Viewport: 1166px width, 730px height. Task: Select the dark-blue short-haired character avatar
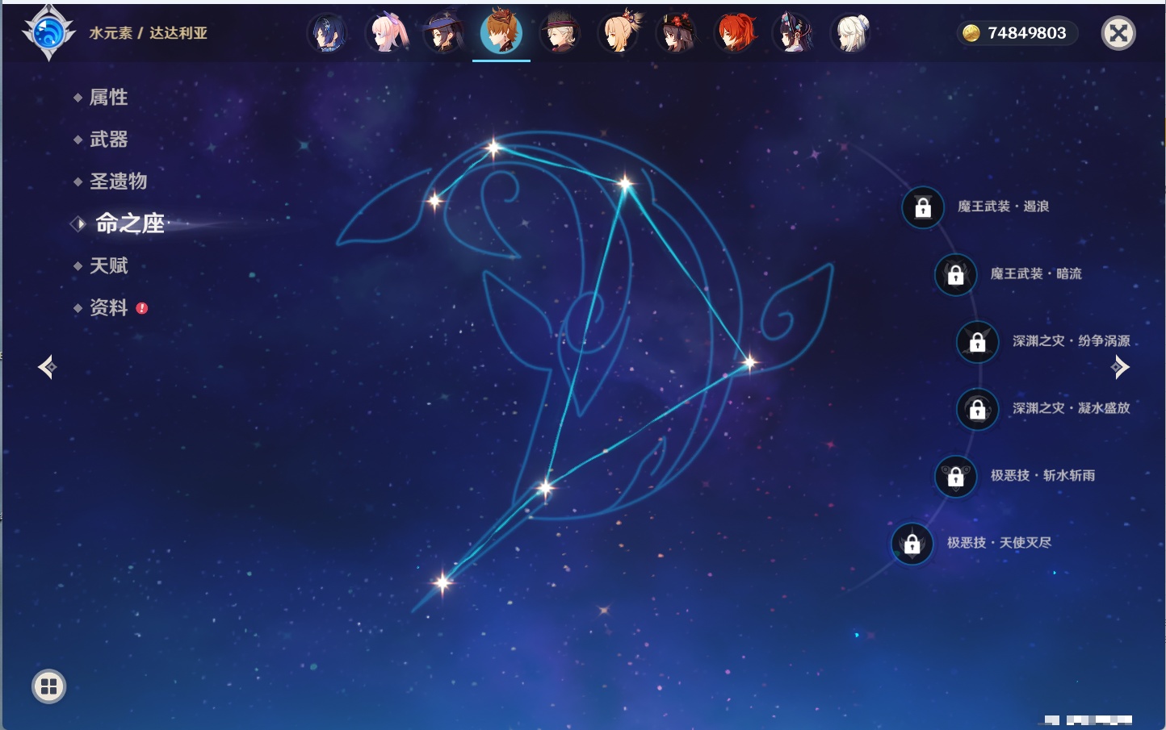click(x=328, y=33)
